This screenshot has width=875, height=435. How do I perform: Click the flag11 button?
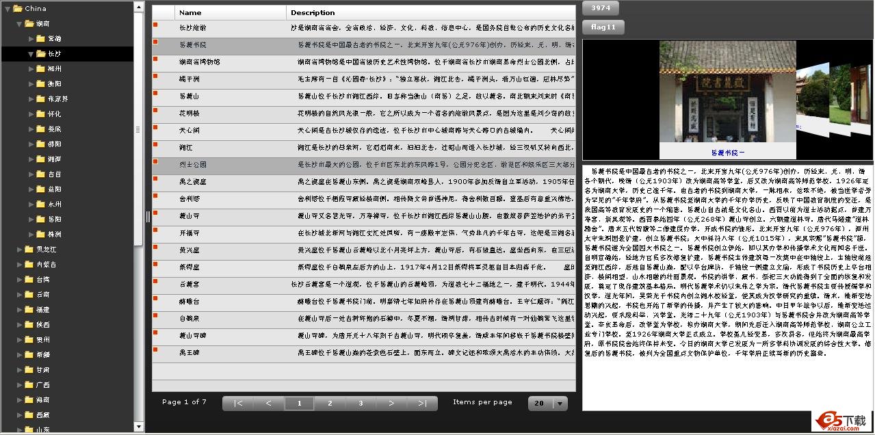[x=603, y=27]
